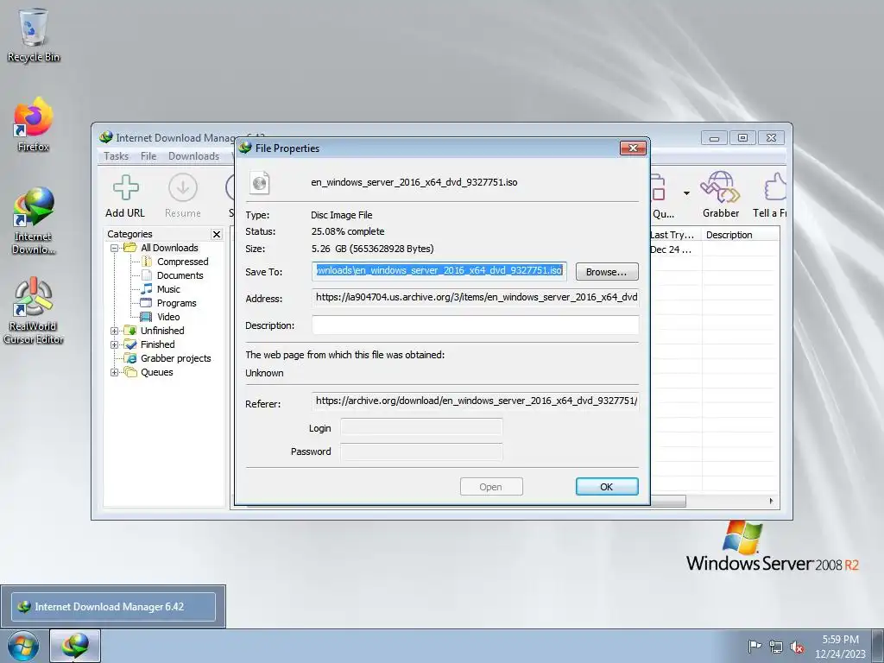Open the Action Center flag tray icon

point(754,646)
